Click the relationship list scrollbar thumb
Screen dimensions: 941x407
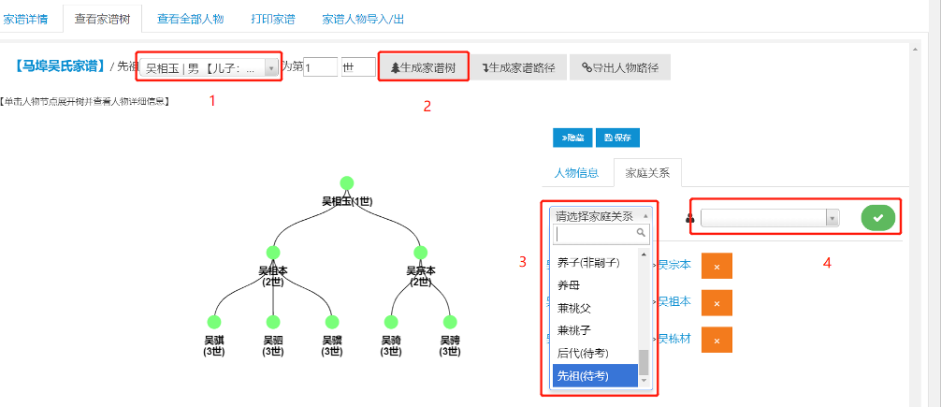pyautogui.click(x=644, y=362)
